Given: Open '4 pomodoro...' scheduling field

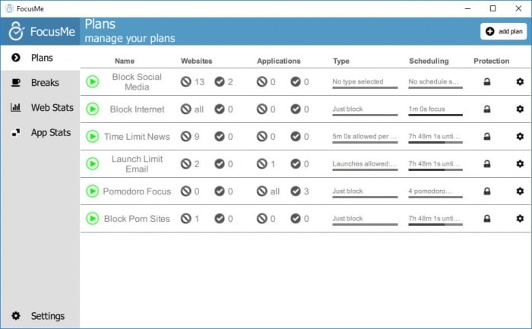Looking at the screenshot, I should coord(435,192).
